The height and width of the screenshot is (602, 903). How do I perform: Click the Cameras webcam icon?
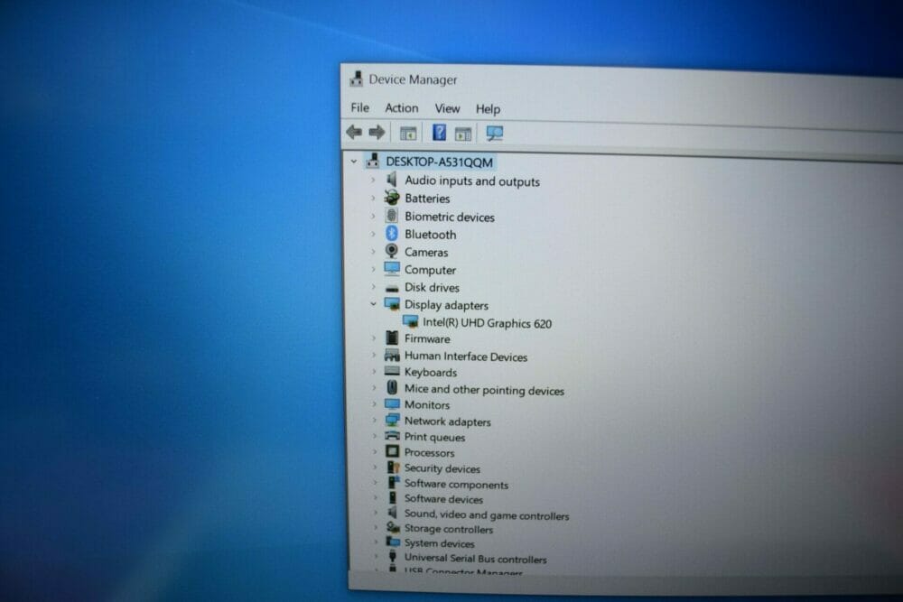click(x=392, y=251)
